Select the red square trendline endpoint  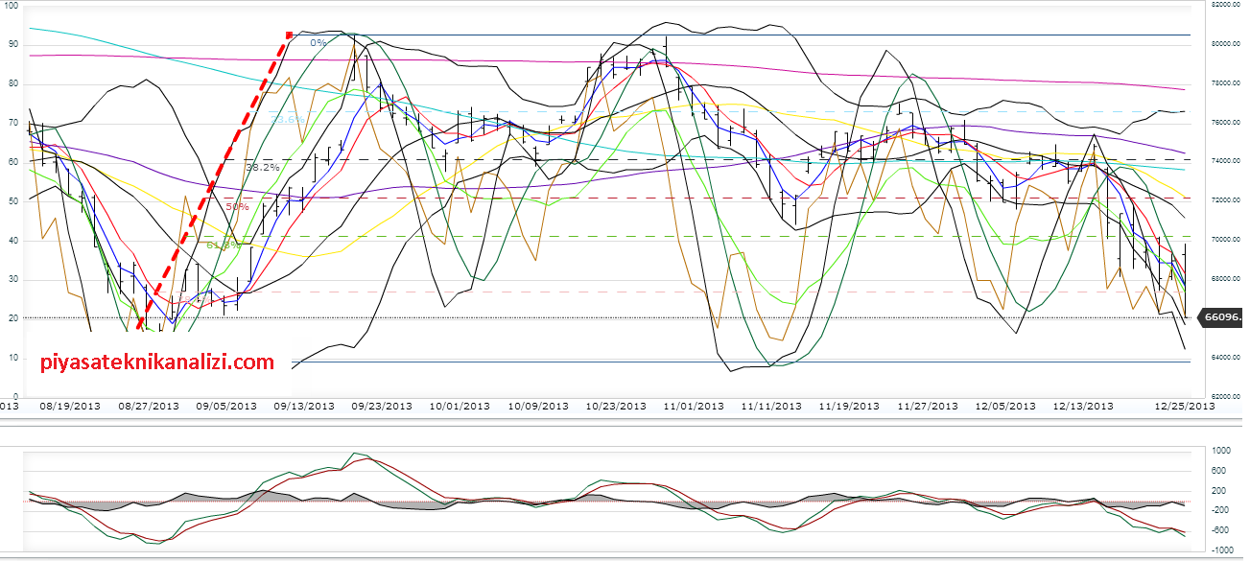(289, 35)
